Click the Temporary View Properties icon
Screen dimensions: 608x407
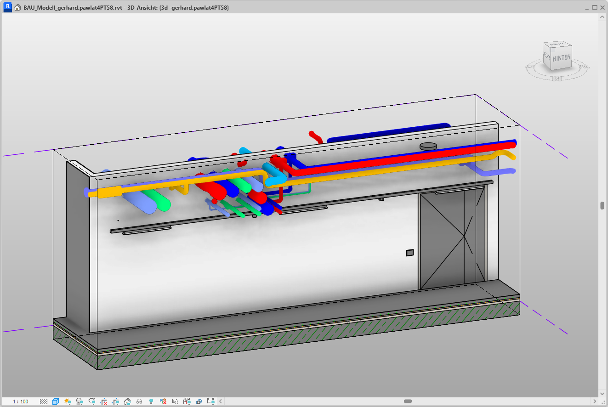175,401
